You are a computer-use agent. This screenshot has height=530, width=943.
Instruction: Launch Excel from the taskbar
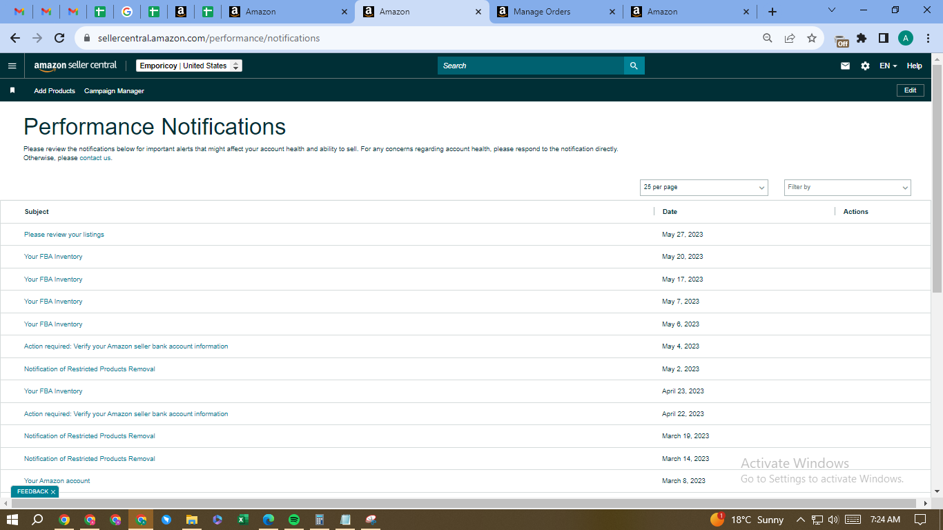[243, 519]
